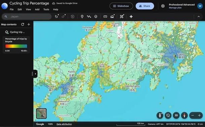Click the Map contents panel heading

click(9, 25)
